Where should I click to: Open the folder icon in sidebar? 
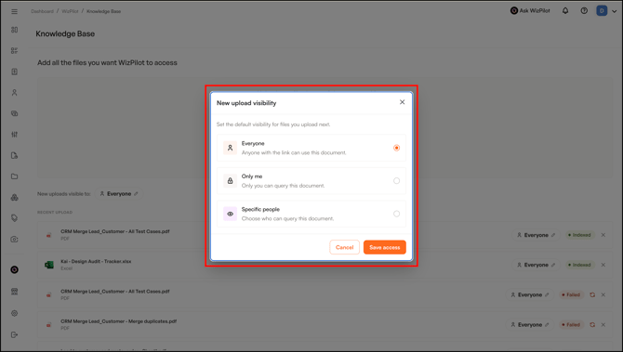coord(14,176)
